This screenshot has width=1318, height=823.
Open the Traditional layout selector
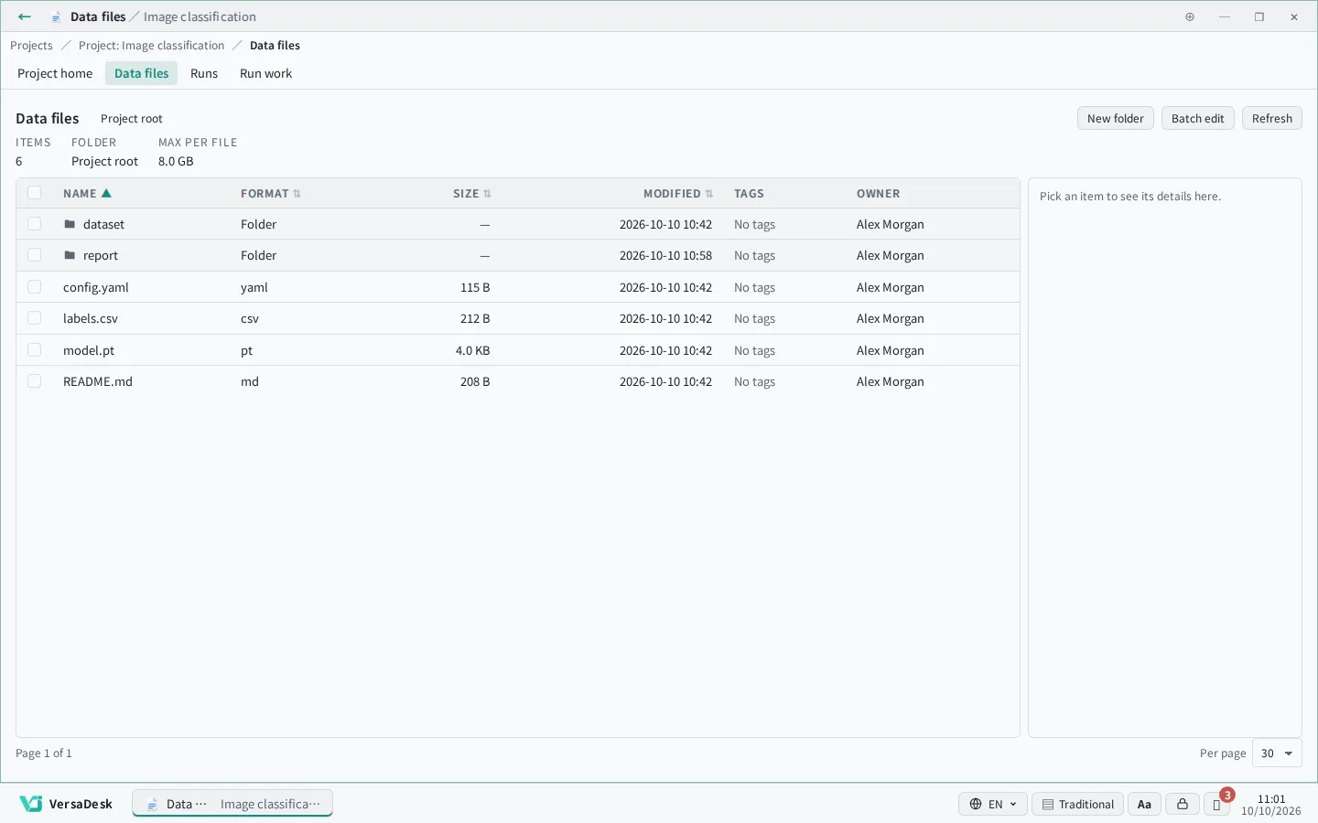point(1077,804)
